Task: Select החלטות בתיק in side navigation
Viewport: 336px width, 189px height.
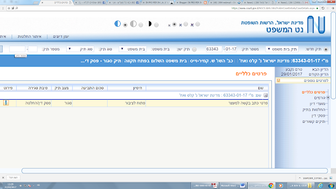Action: point(314,110)
